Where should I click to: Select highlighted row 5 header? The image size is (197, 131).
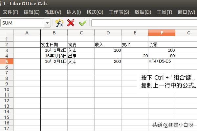[x=7, y=62]
